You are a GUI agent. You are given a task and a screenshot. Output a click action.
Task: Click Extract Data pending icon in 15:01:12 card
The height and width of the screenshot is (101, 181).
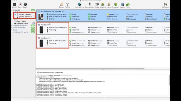(70, 43)
